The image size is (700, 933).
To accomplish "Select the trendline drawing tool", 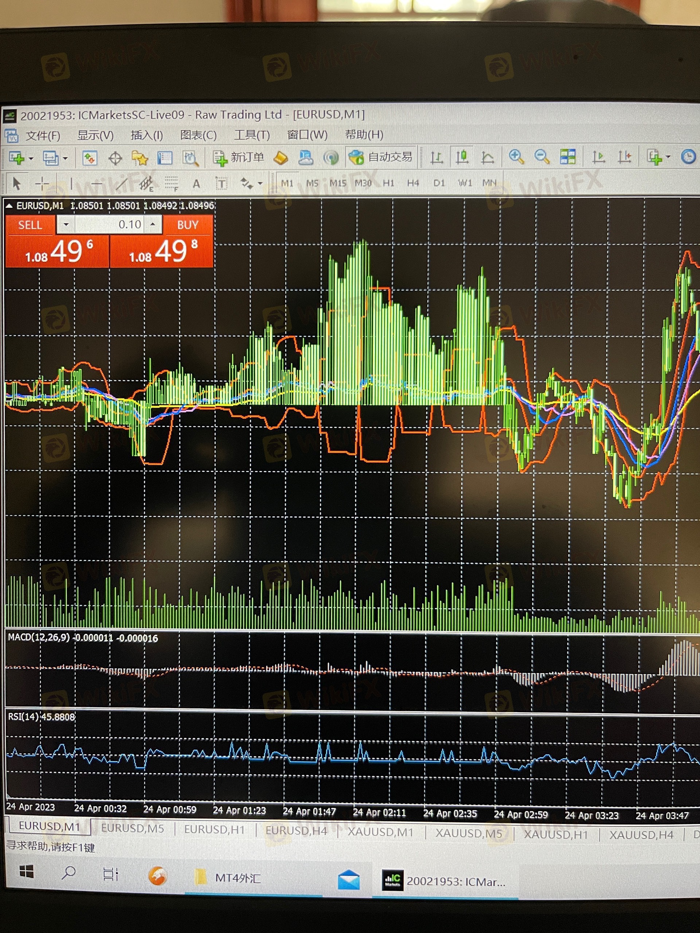I will 121,184.
